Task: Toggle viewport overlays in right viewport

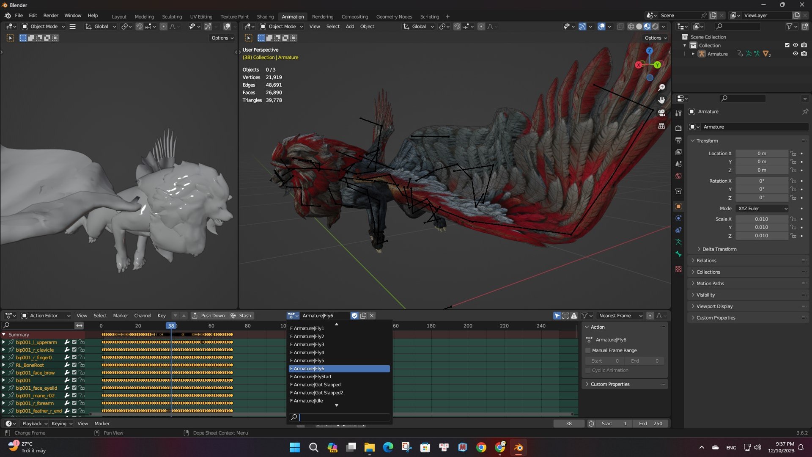Action: click(601, 26)
